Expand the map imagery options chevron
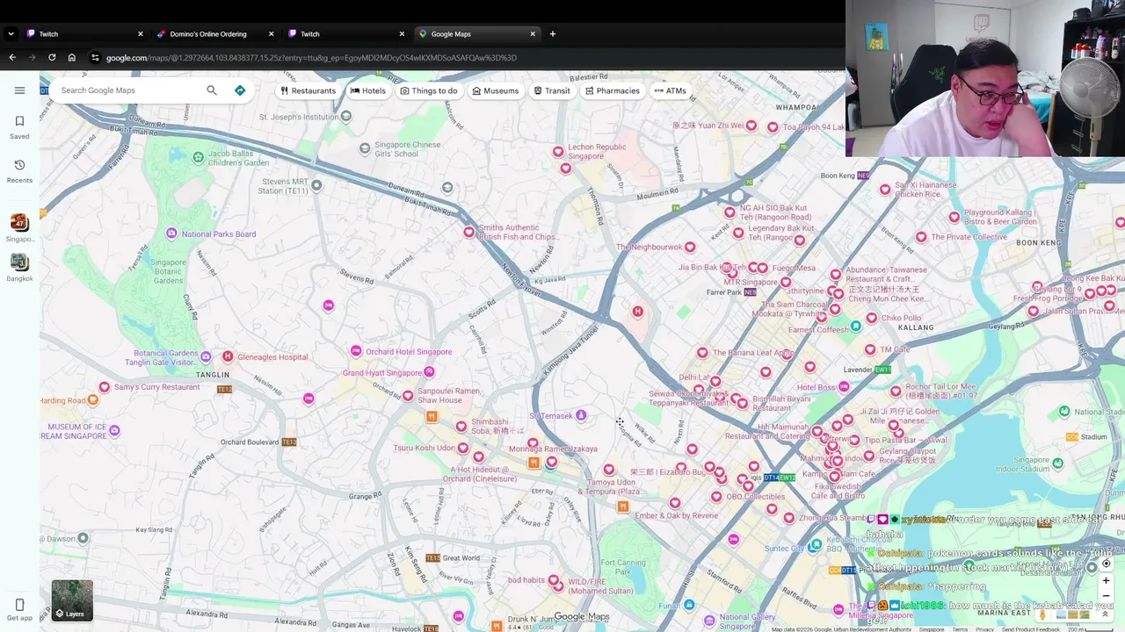 point(1106,614)
